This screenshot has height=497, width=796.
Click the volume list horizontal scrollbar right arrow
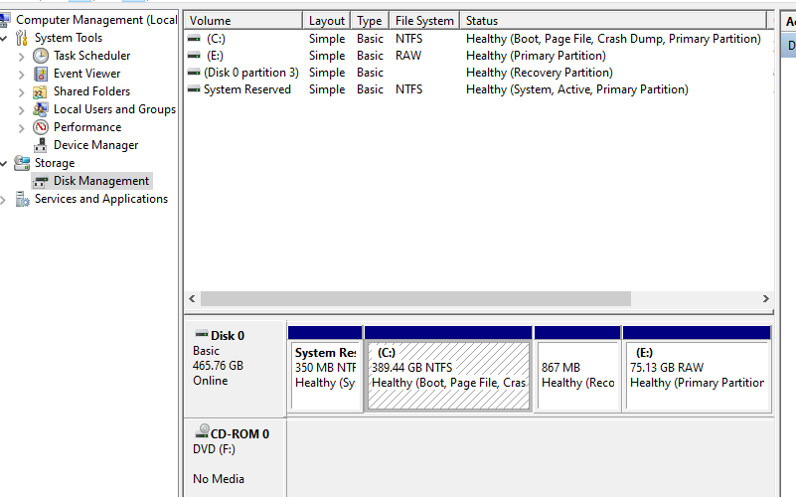[765, 298]
